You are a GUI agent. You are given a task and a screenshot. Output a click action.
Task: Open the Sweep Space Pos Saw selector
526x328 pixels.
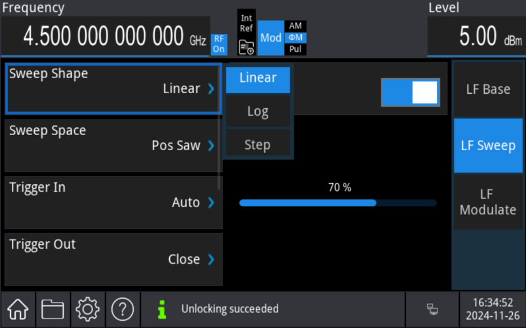click(113, 145)
